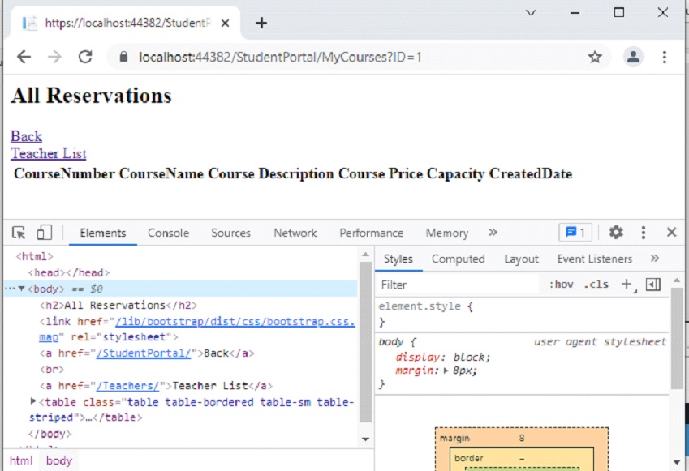Click body in the DOM breadcrumb

pyautogui.click(x=59, y=460)
